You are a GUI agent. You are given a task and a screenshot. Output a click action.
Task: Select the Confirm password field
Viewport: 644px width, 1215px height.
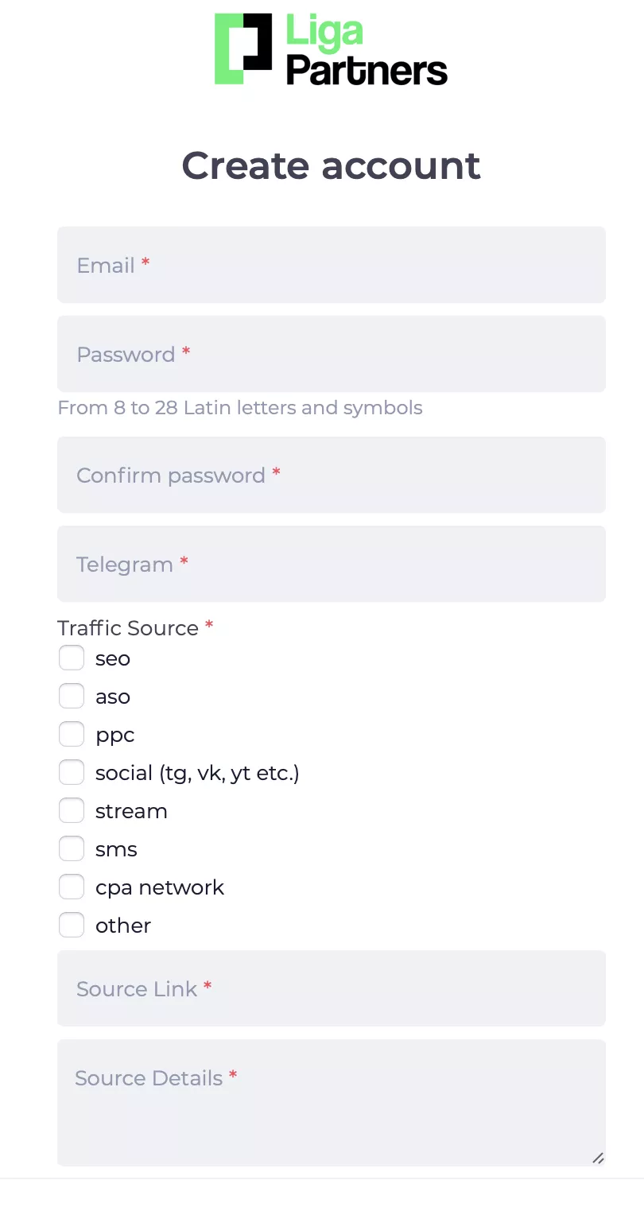tap(331, 475)
